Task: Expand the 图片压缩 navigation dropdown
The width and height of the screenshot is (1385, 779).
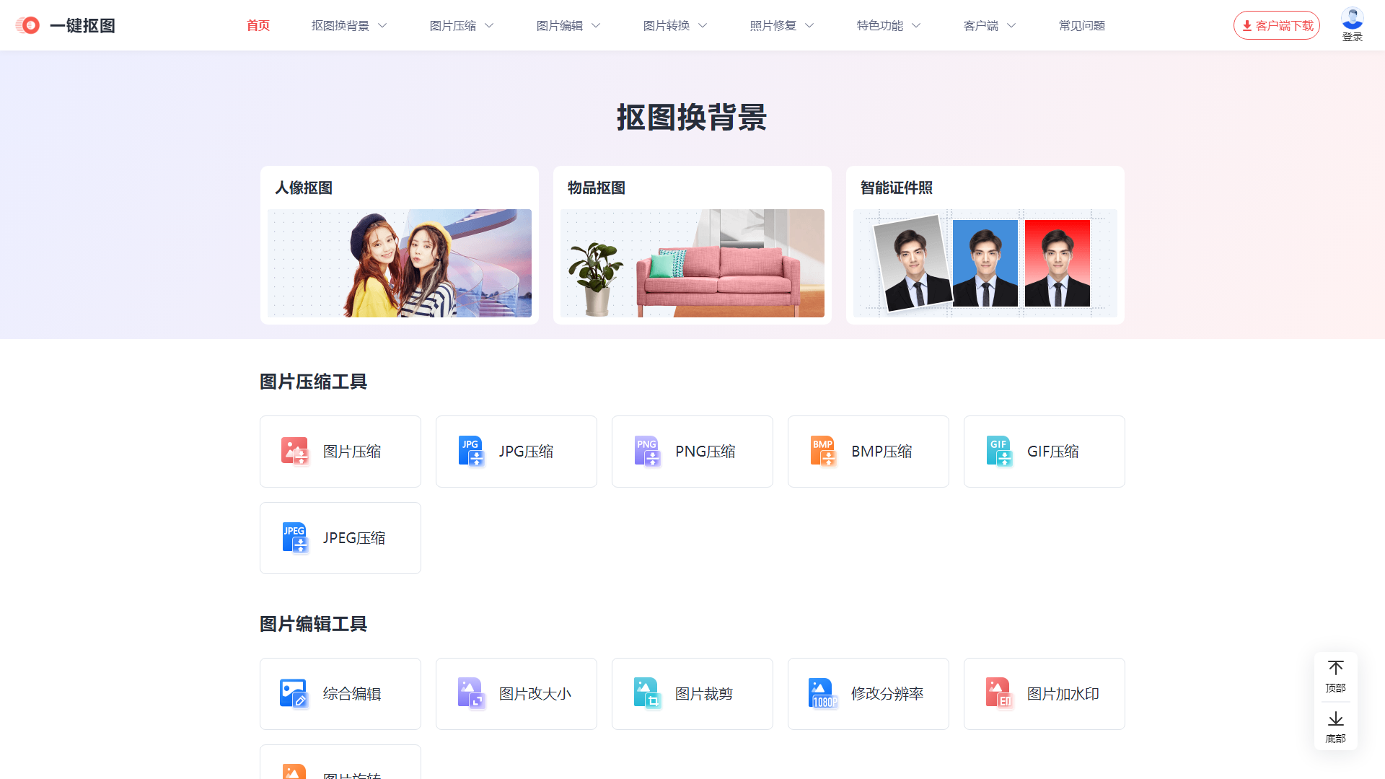Action: point(461,25)
